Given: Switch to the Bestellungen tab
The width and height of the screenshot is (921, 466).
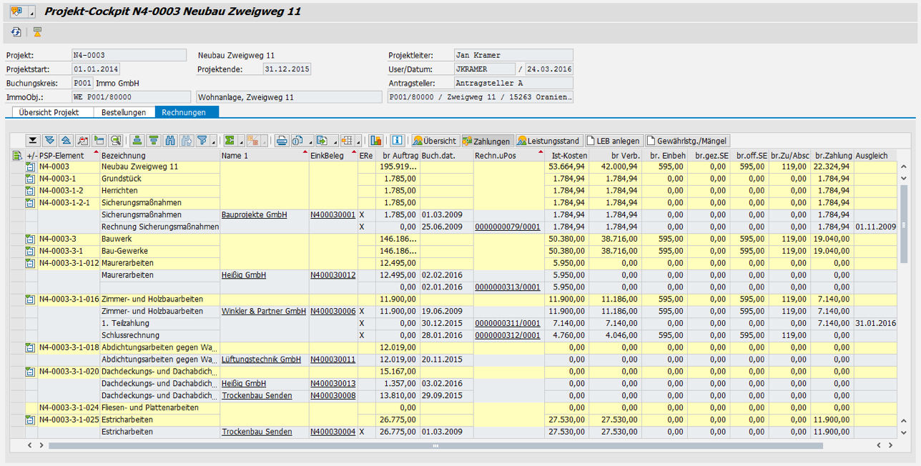Looking at the screenshot, I should point(123,112).
